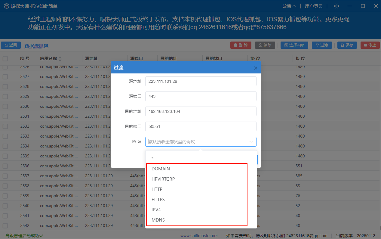Check the row 2535 checkbox
The image size is (381, 239).
click(5, 156)
